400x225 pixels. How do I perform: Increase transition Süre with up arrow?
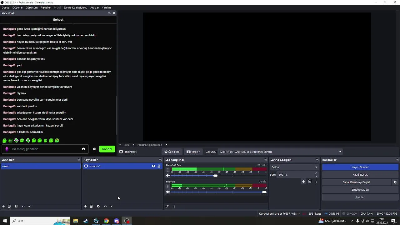coord(316,173)
